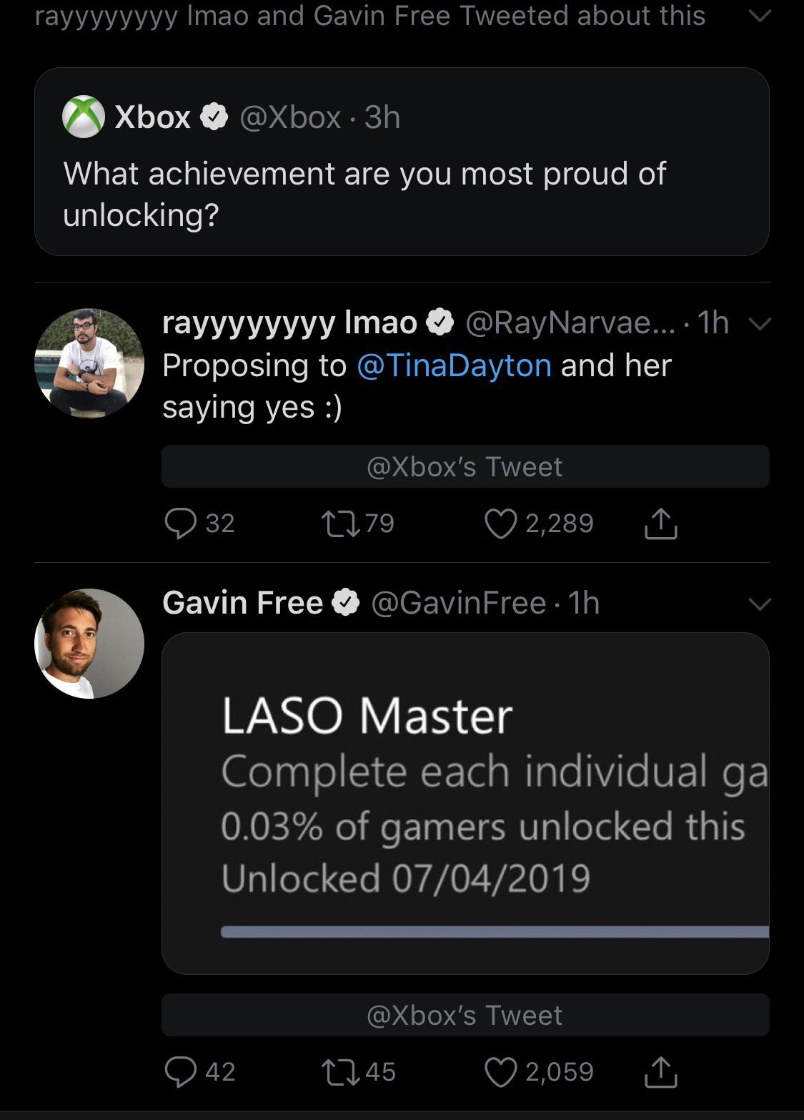Open the chevron on Gavin Free's tweet
Screen dimensions: 804x1120
(761, 603)
